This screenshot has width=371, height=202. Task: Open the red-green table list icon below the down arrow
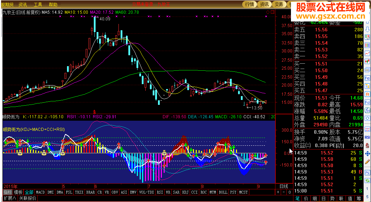click(x=367, y=37)
